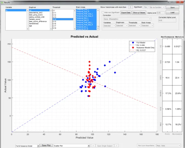The image size is (185, 148).
Task: Select Temporal_Mid_R brain area
Action: point(86,20)
